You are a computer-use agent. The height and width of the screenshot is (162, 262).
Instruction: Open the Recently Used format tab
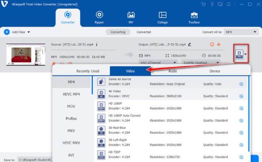click(88, 71)
